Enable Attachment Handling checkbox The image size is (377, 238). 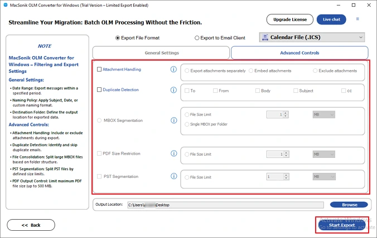(99, 70)
